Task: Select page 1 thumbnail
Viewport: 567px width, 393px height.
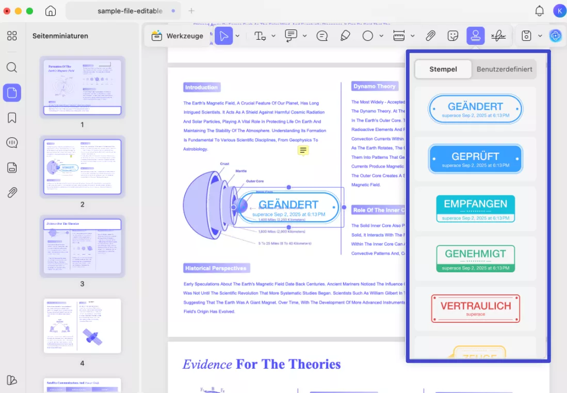Action: 83,87
